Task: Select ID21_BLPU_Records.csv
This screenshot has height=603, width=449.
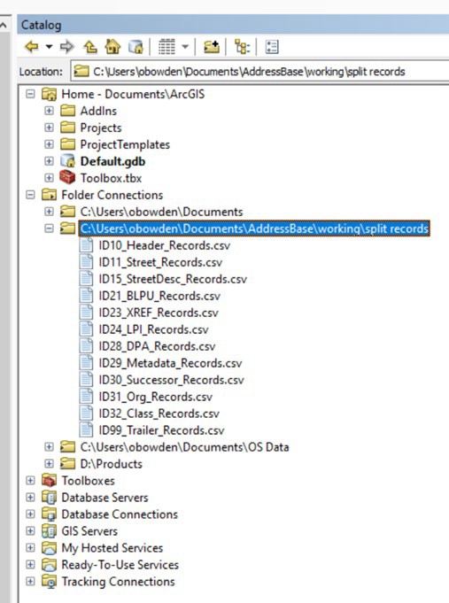Action: 159,296
